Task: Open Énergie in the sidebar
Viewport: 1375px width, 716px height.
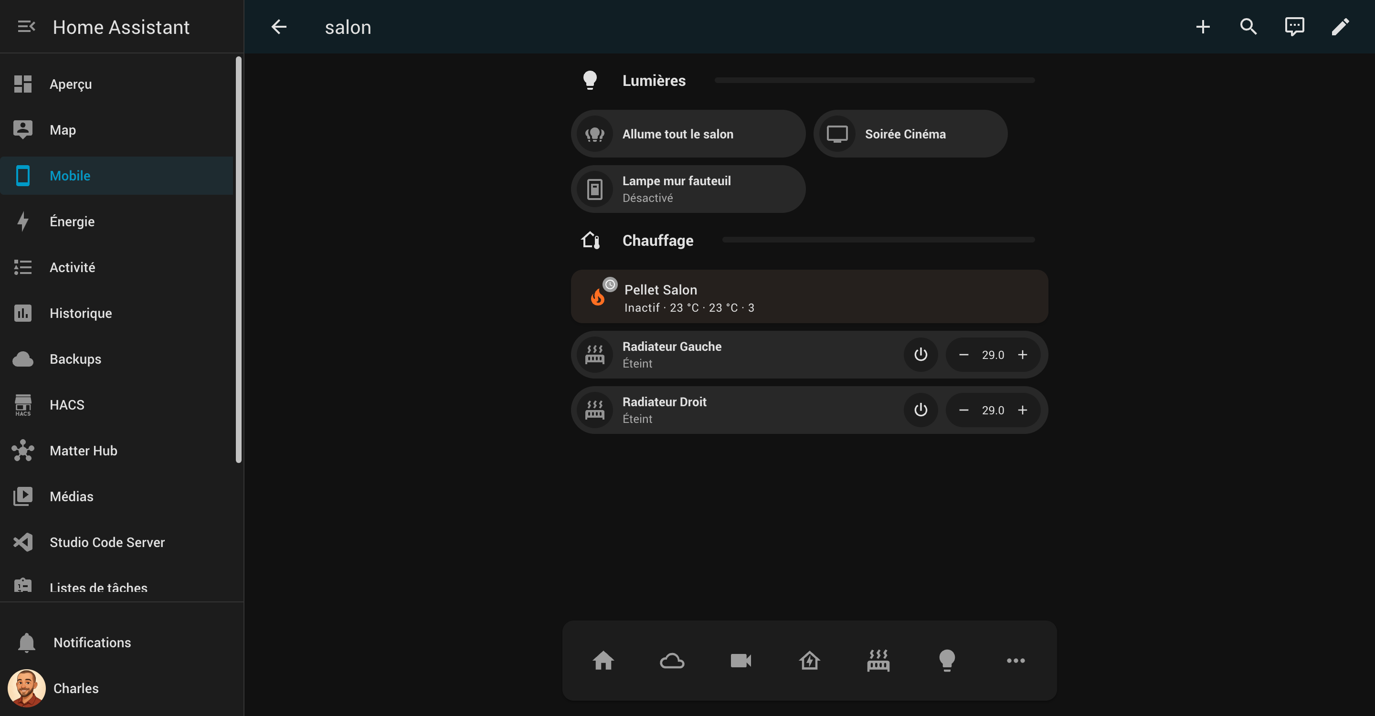Action: tap(72, 221)
